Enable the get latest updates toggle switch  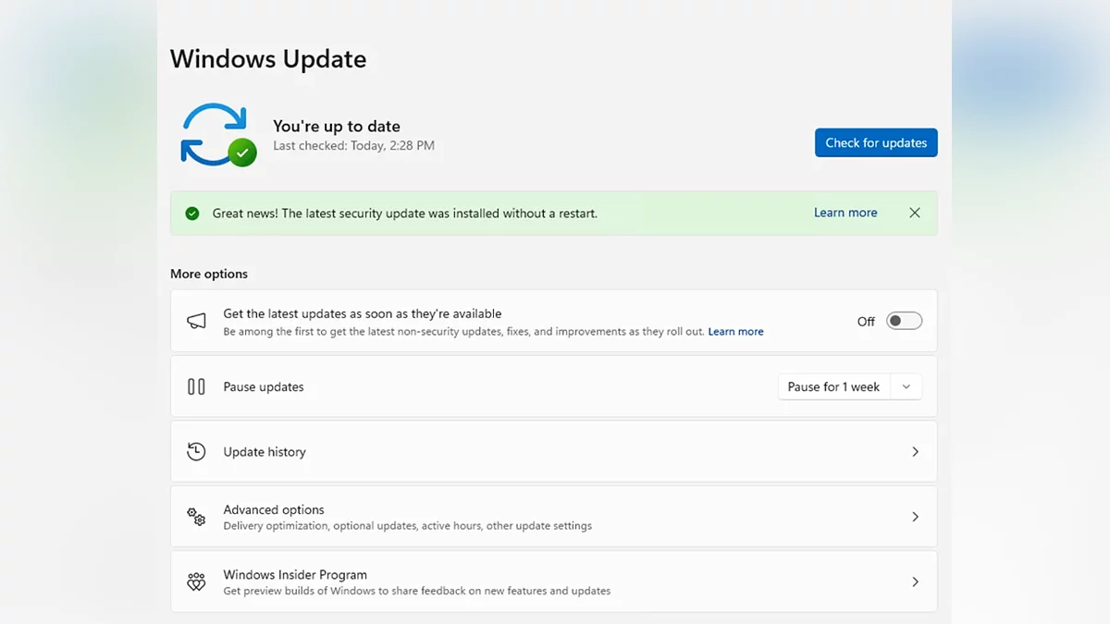pyautogui.click(x=904, y=321)
